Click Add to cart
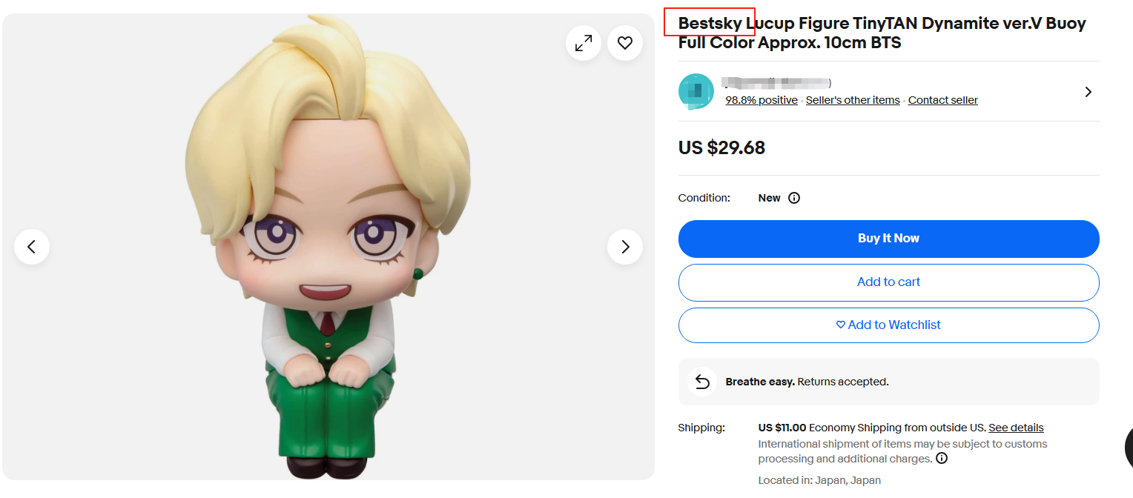Screen dimensions: 1133x498 tap(888, 282)
